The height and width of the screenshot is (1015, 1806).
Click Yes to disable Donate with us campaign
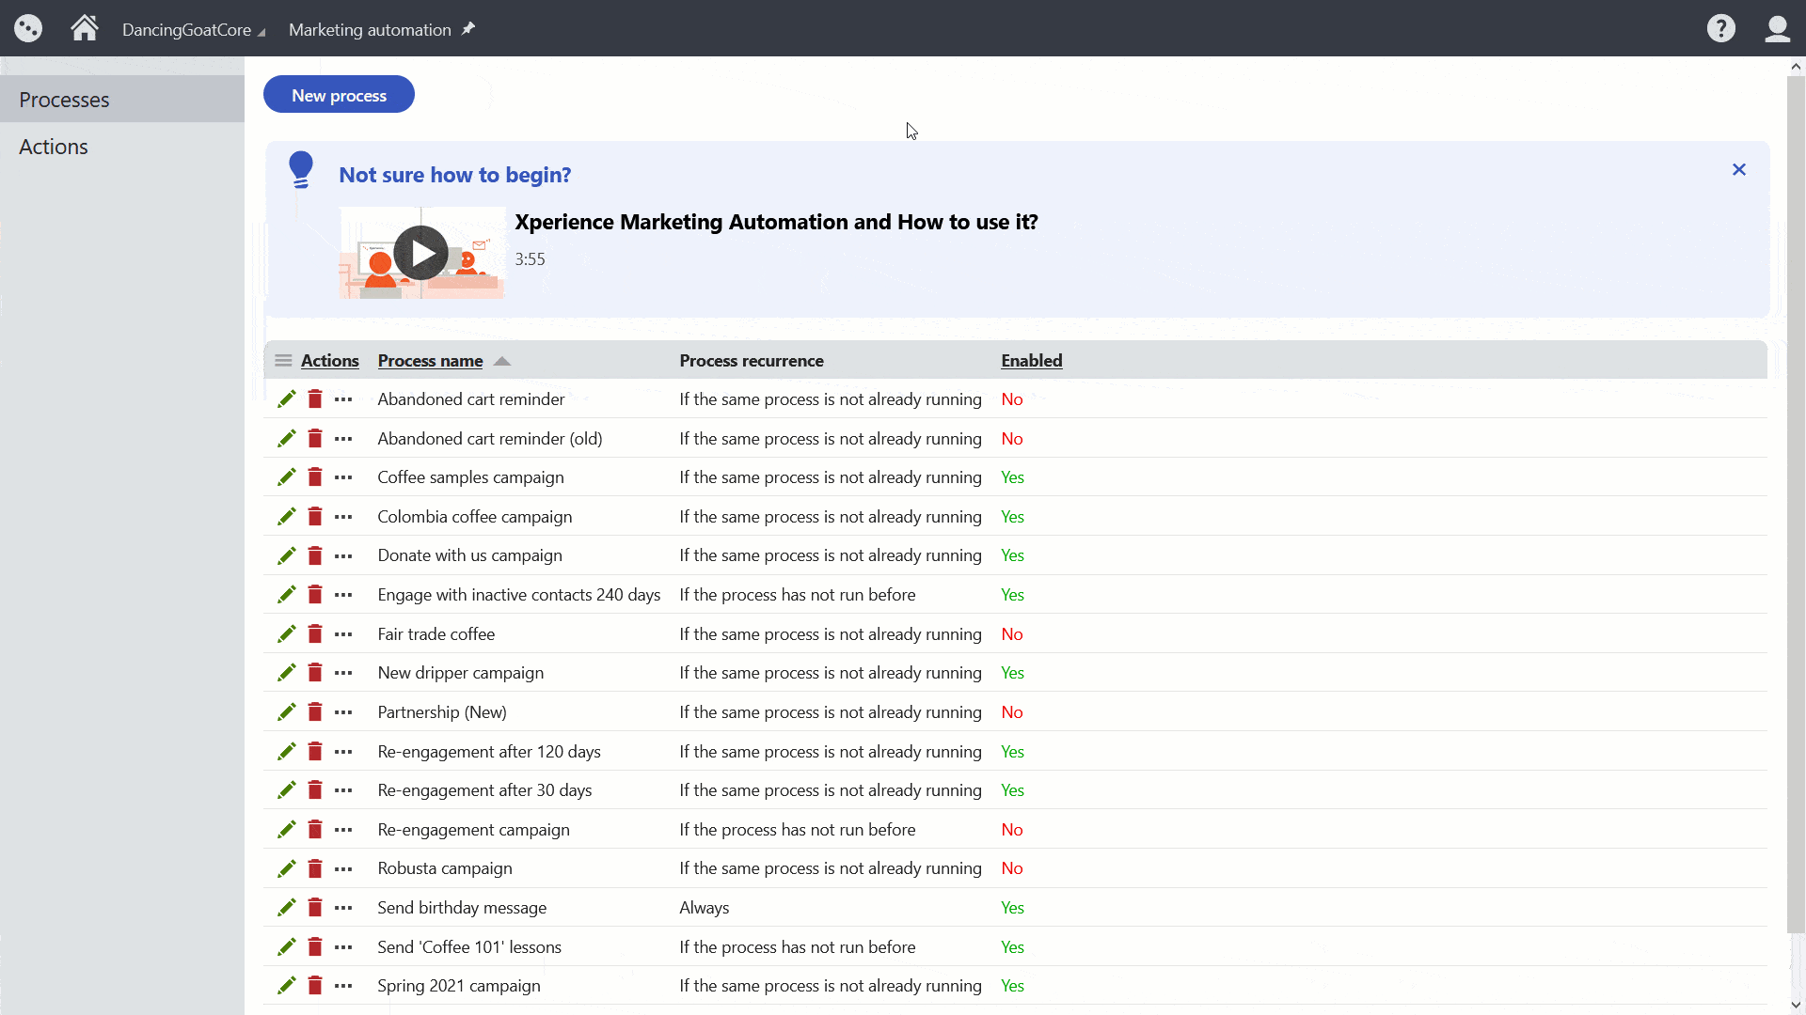(1013, 555)
